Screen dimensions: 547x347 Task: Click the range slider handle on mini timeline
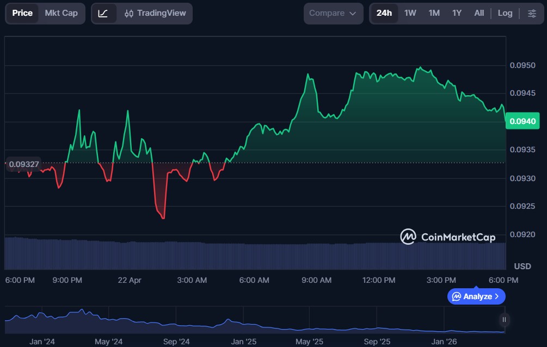point(504,320)
